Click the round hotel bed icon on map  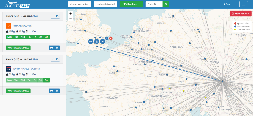click(x=91, y=41)
